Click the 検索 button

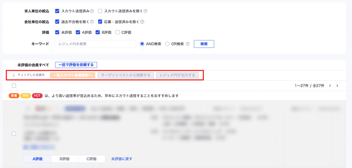pos(204,44)
